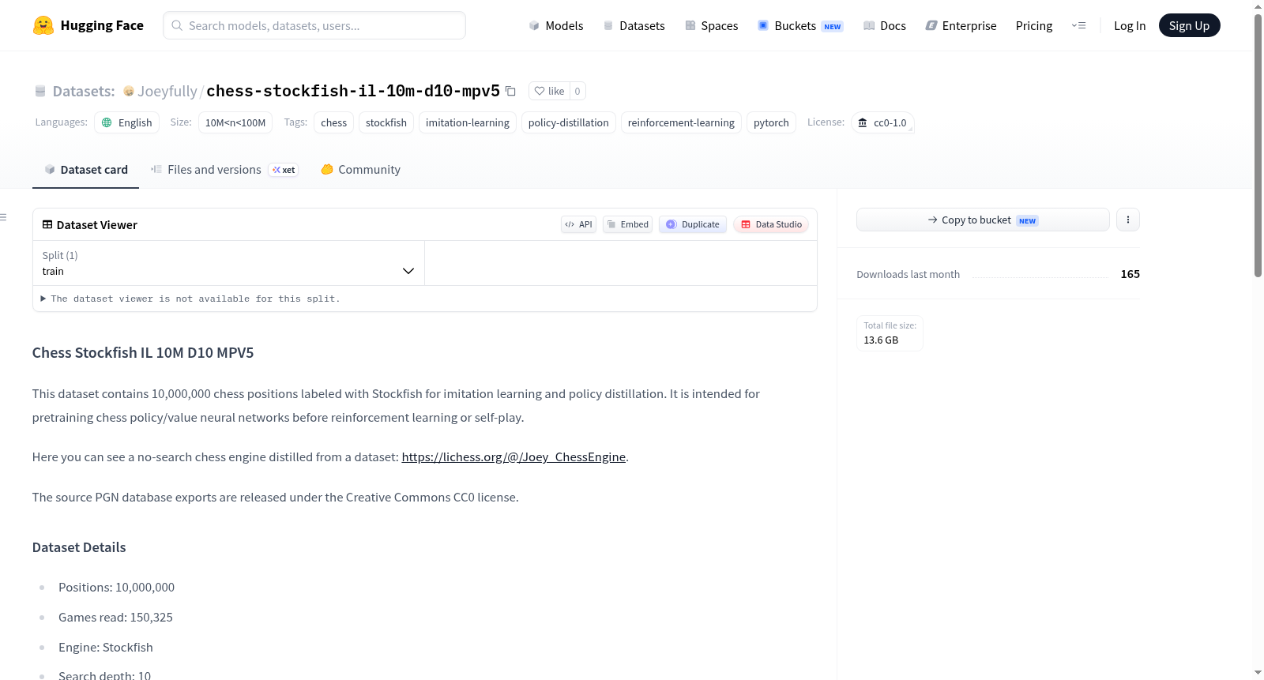Viewport: 1264px width, 680px height.
Task: Click the Games read: 150,325 list item
Action: click(115, 617)
